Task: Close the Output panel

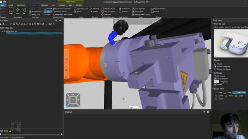Action: tap(208, 112)
